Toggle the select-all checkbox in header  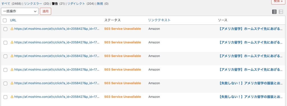(x=5, y=20)
